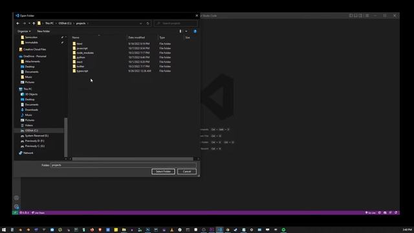Viewport: 414px width, 233px height.
Task: Create a New folder
Action: (x=43, y=31)
